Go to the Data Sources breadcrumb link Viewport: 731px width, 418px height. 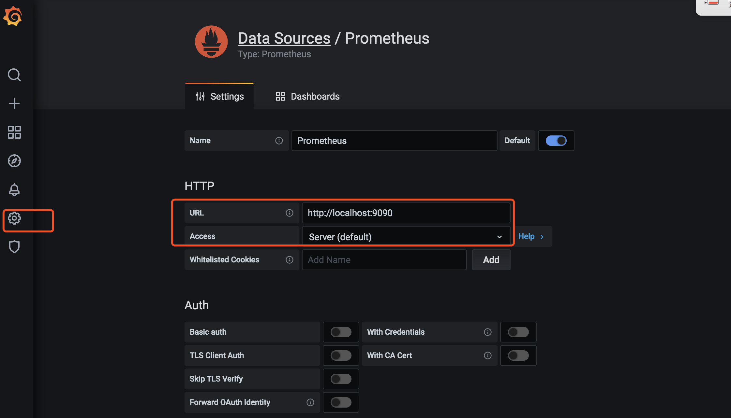pyautogui.click(x=284, y=38)
